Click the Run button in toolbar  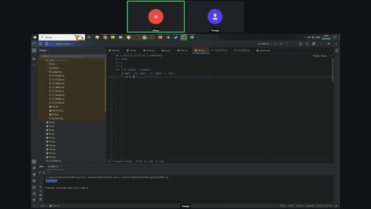tap(275, 44)
